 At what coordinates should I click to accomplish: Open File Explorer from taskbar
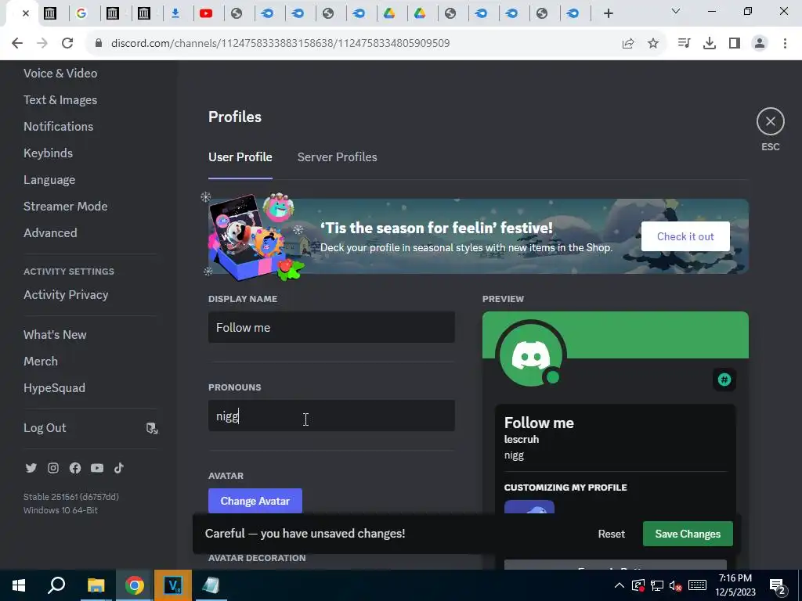(x=96, y=585)
